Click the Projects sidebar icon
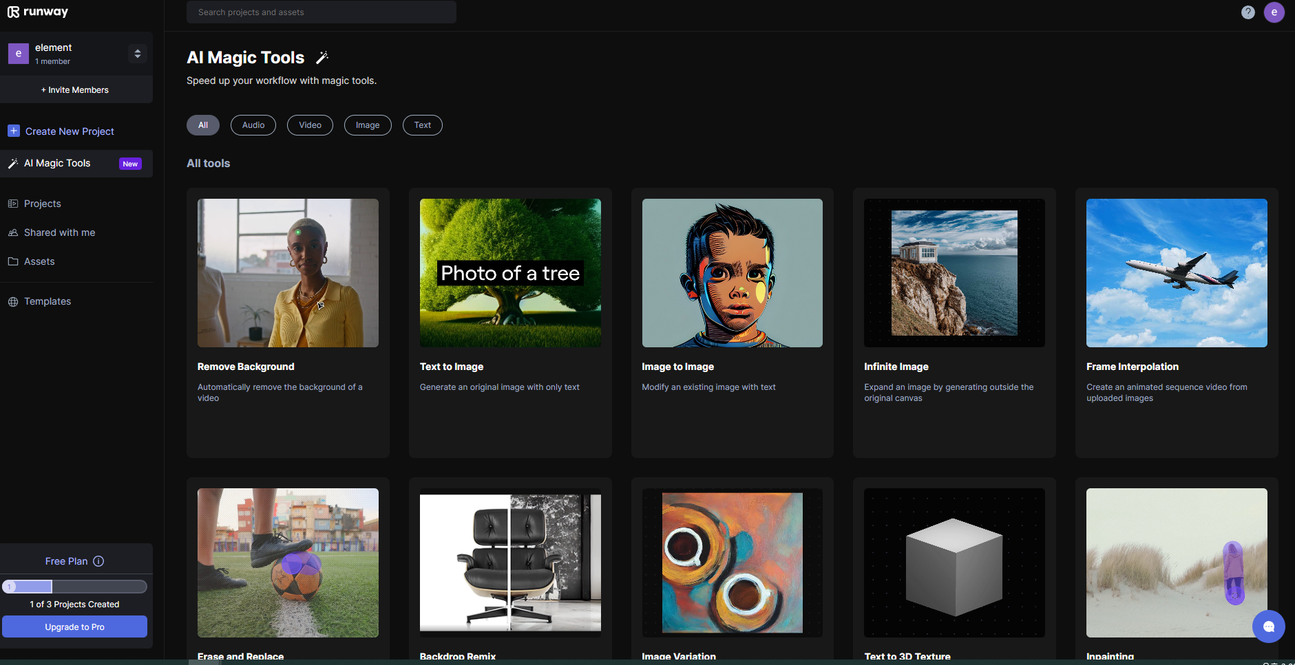This screenshot has height=665, width=1295. click(13, 204)
